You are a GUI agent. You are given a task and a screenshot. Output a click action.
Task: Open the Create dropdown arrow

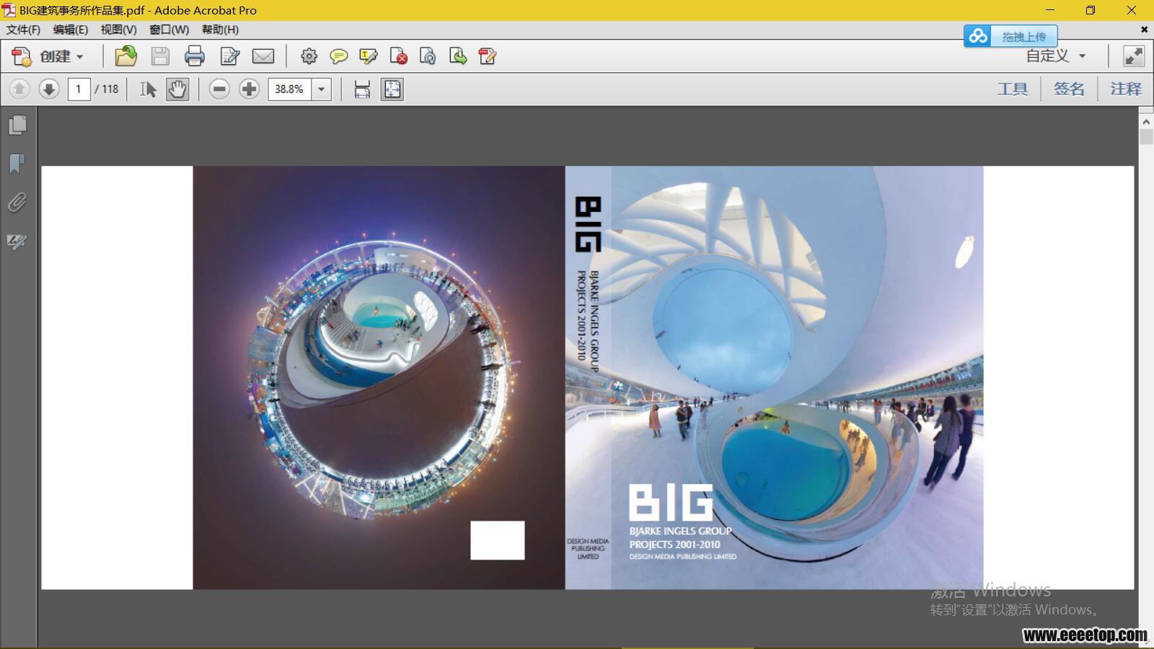[80, 57]
